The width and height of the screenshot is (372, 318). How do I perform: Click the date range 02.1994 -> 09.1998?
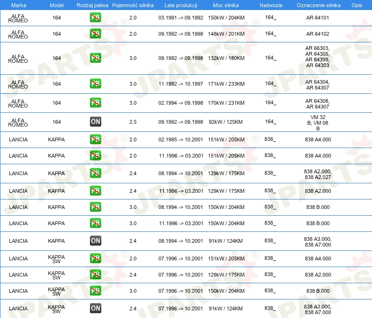181,103
